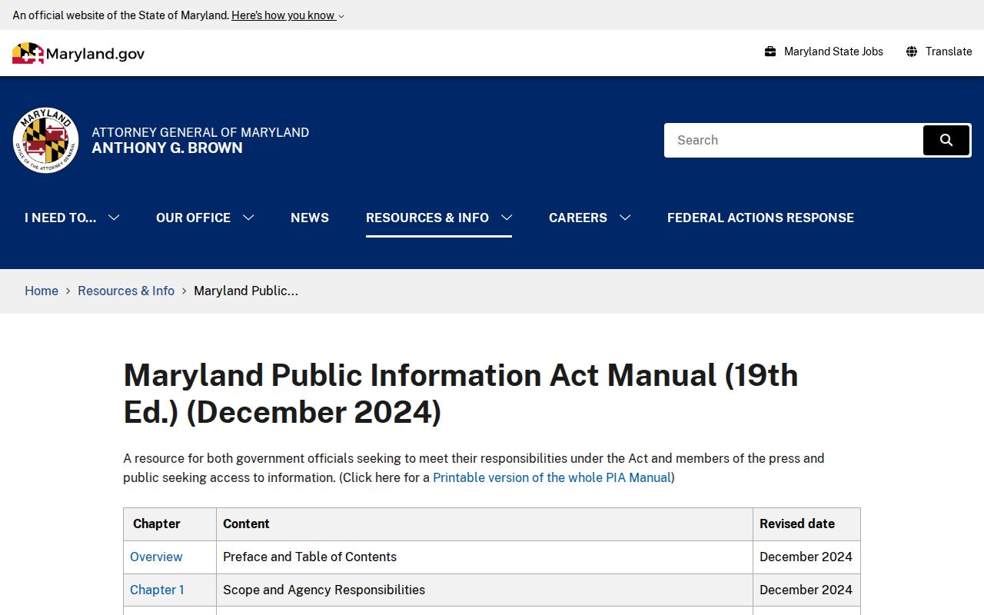Expand chevron beside CAREERS

(625, 218)
